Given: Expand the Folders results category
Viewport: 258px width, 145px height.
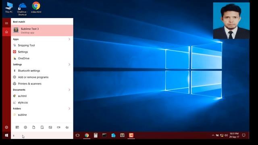Looking at the screenshot, I should click(69, 108).
